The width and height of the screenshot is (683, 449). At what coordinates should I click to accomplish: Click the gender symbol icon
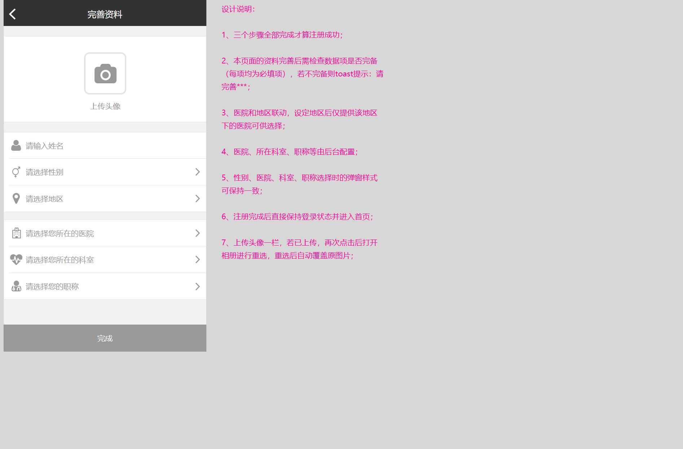point(16,172)
